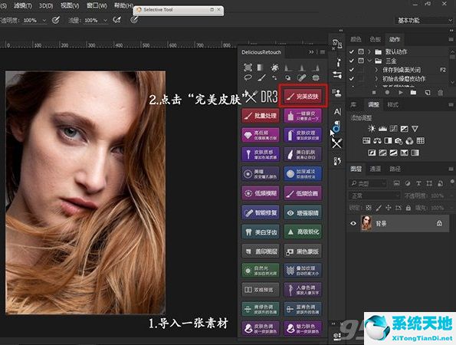The image size is (456, 345).
Task: Open the opacity 100% dropdown in options bar
Action: pos(44,21)
